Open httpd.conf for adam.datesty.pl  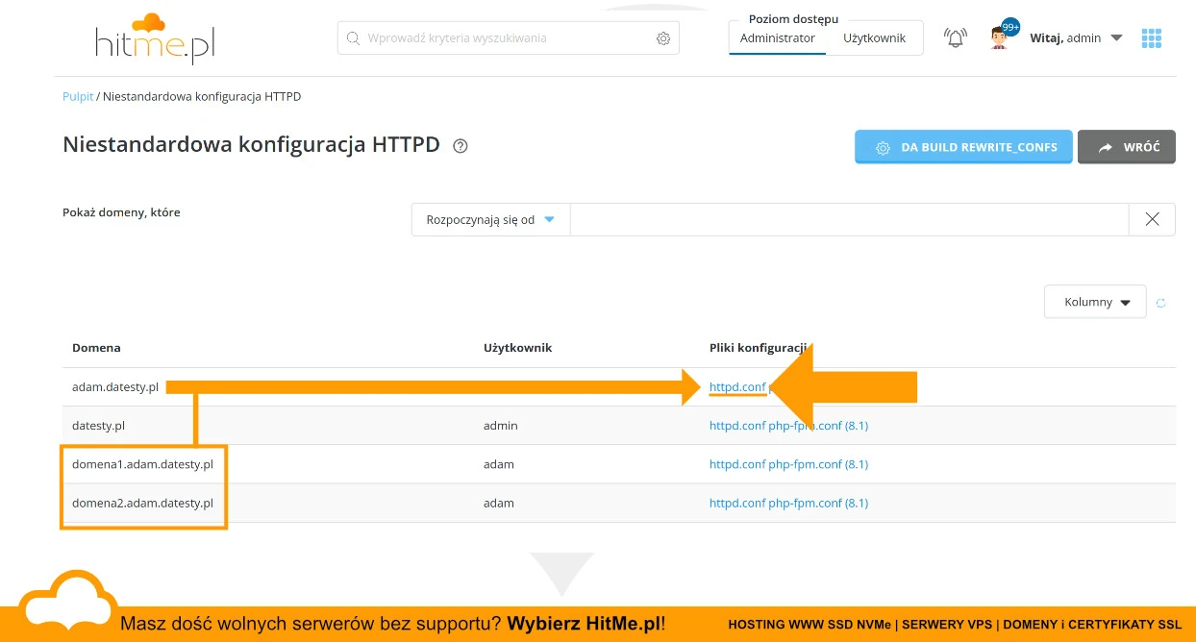coord(737,387)
